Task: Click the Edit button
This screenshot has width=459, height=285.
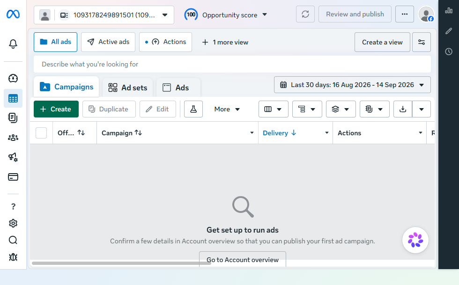Action: click(x=158, y=109)
